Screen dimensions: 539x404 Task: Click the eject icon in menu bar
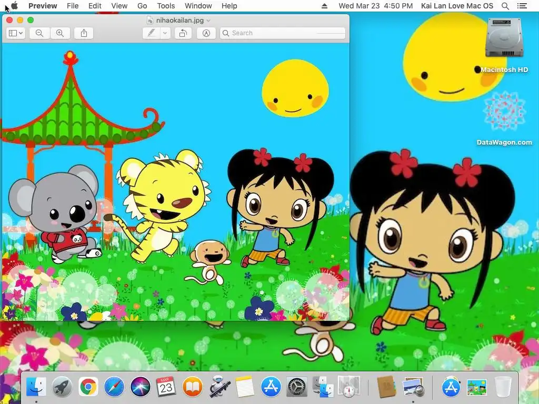coord(324,6)
